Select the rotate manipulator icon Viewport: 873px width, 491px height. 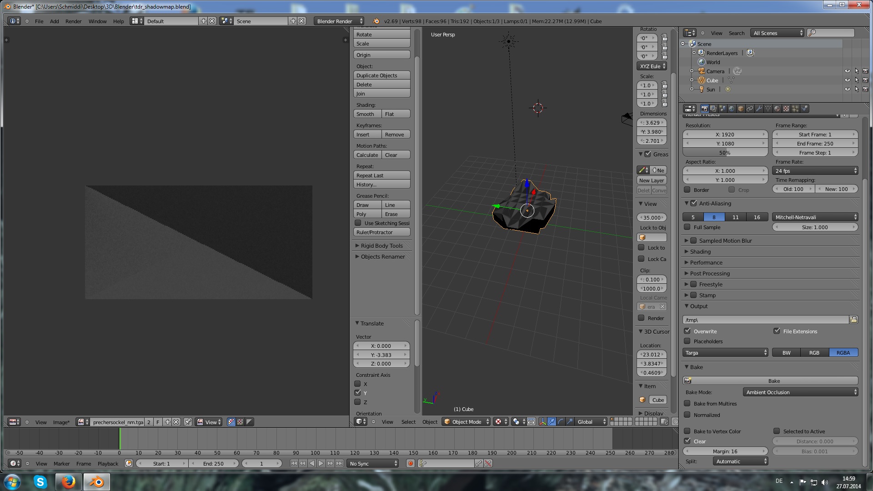pyautogui.click(x=561, y=422)
